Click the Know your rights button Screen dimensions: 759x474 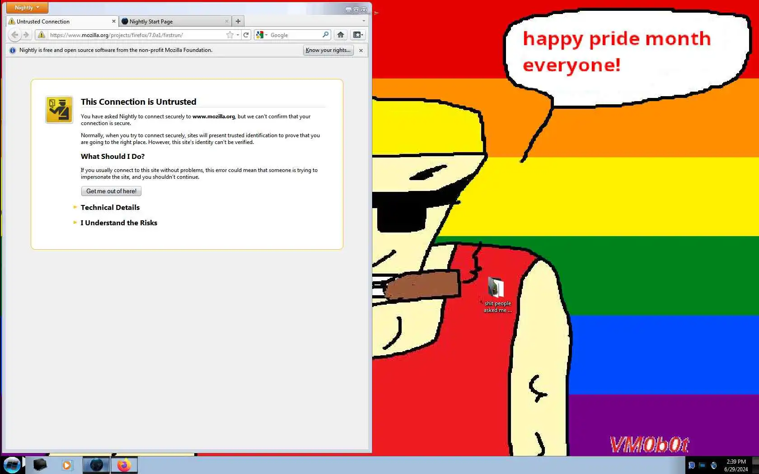[x=328, y=50]
